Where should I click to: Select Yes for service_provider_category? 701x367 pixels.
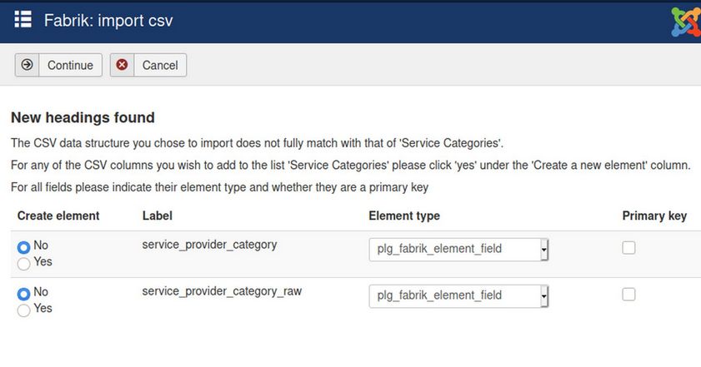point(23,263)
